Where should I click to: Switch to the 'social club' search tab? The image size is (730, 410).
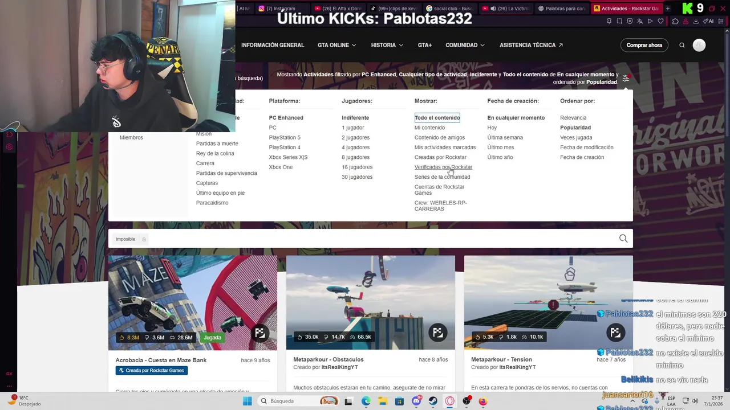pos(451,9)
